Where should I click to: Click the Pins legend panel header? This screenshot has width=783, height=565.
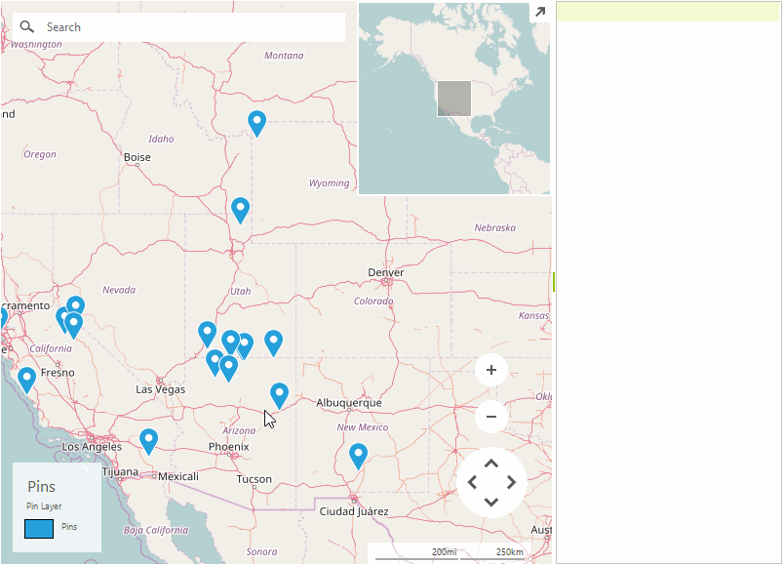[x=41, y=486]
